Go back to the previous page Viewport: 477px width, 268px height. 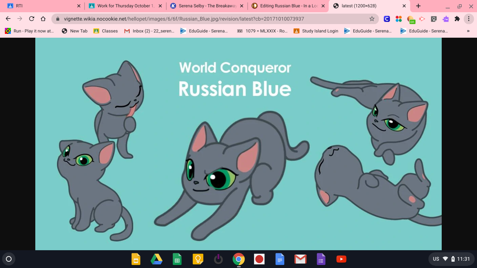[8, 19]
